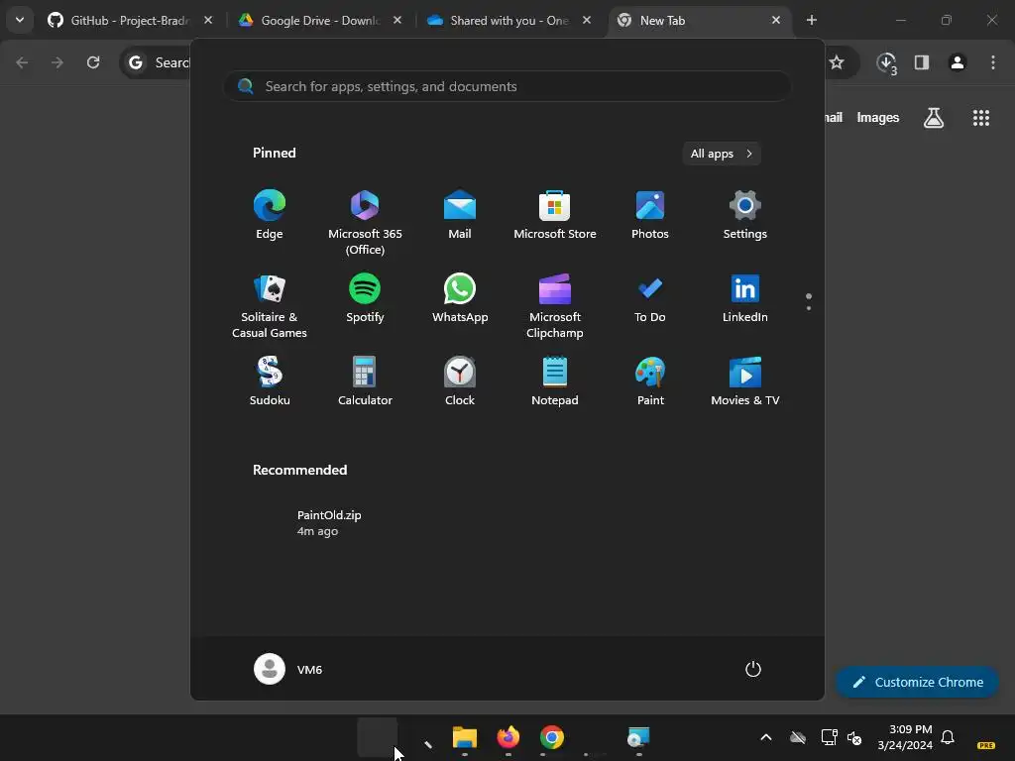Focus the Start menu search box
Image resolution: width=1015 pixels, height=761 pixels.
click(507, 86)
